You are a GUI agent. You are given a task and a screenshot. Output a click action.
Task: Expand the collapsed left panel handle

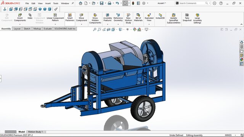pos(1,78)
